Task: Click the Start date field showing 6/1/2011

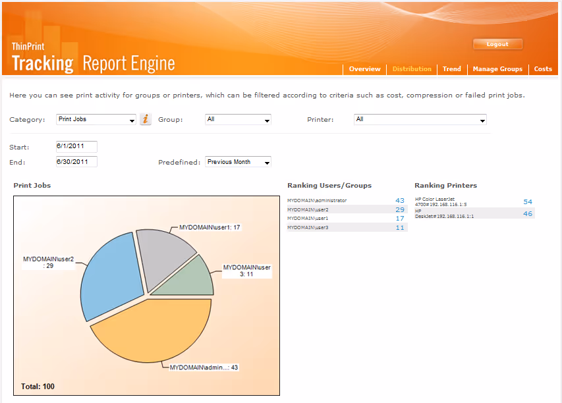Action: pos(76,147)
